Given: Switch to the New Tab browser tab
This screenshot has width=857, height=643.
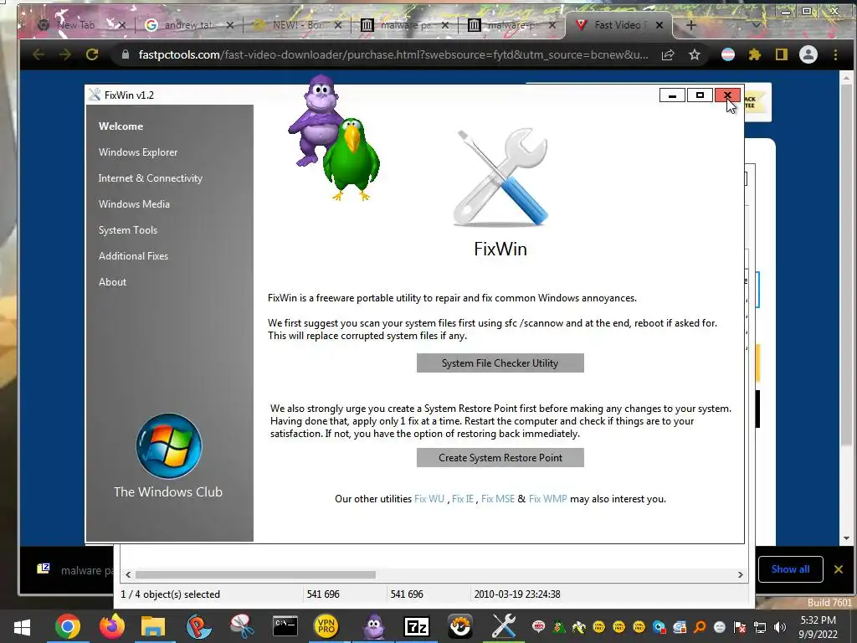Looking at the screenshot, I should [75, 25].
